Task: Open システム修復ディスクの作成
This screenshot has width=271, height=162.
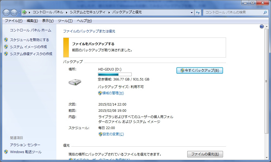Action: click(x=31, y=54)
